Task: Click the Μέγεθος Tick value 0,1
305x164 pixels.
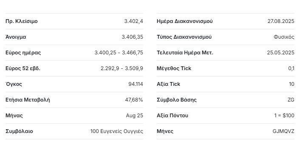Action: pyautogui.click(x=291, y=68)
